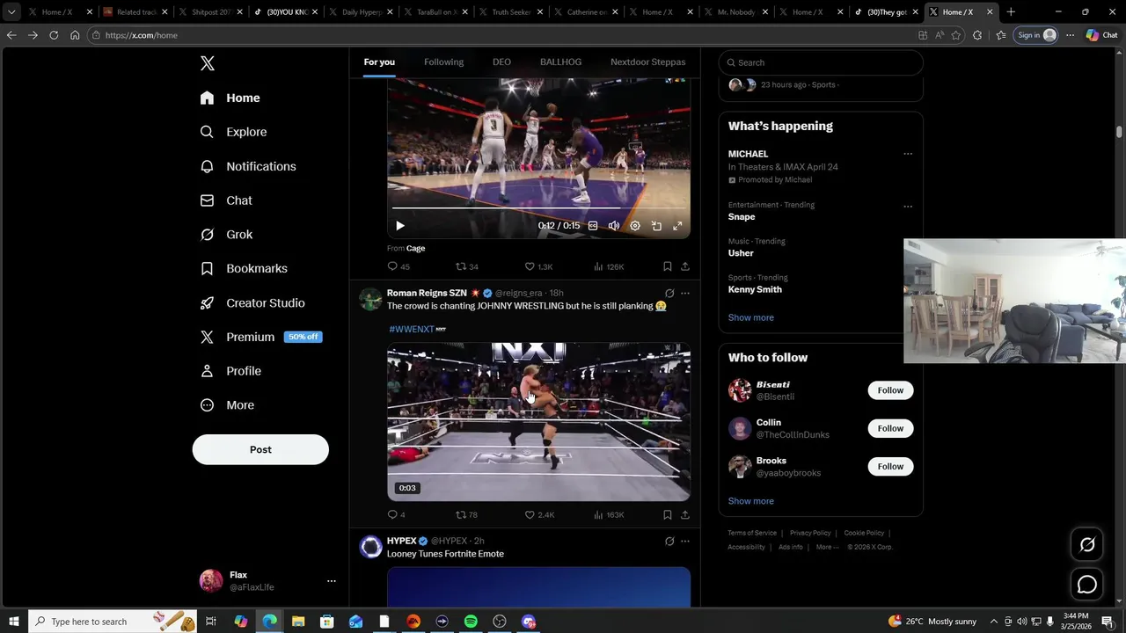The width and height of the screenshot is (1126, 633).
Task: Click the Search input field
Action: [821, 62]
